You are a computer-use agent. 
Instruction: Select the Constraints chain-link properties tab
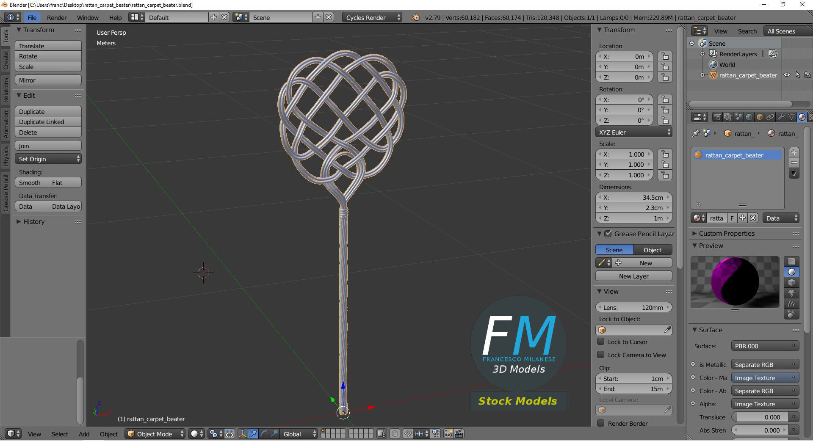[x=770, y=117]
